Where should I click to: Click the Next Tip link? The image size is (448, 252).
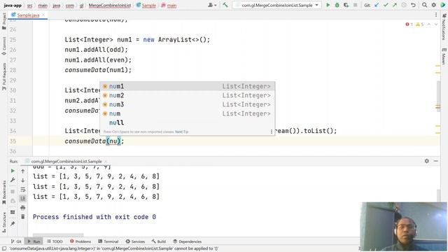pos(181,132)
